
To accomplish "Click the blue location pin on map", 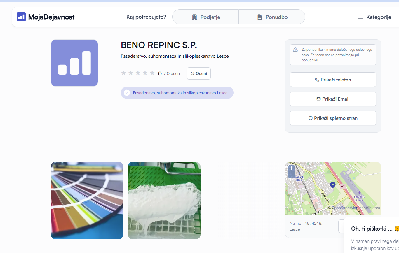I will click(x=332, y=185).
